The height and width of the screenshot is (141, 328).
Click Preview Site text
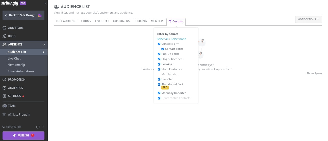tap(14, 127)
